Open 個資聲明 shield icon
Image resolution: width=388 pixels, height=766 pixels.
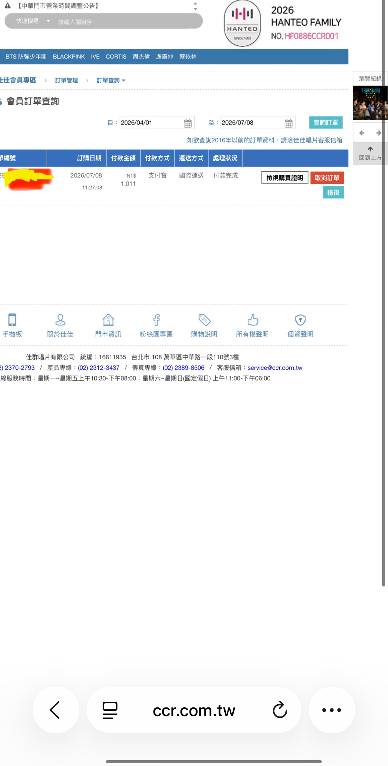click(x=300, y=320)
